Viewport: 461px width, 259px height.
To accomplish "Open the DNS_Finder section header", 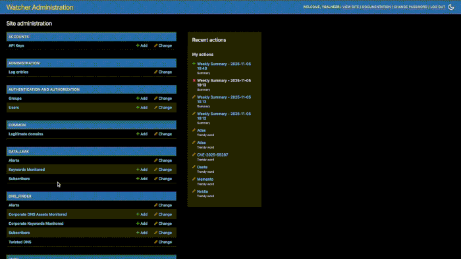I will tap(20, 197).
